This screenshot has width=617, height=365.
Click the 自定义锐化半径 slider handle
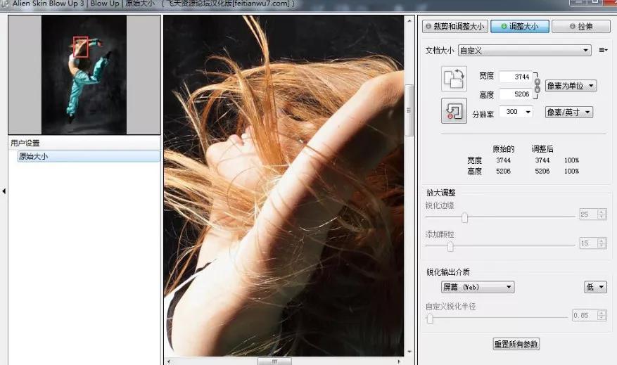point(430,318)
